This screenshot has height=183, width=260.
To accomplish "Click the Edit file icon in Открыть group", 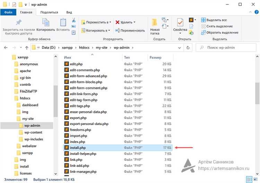I will pyautogui.click(x=191, y=26).
